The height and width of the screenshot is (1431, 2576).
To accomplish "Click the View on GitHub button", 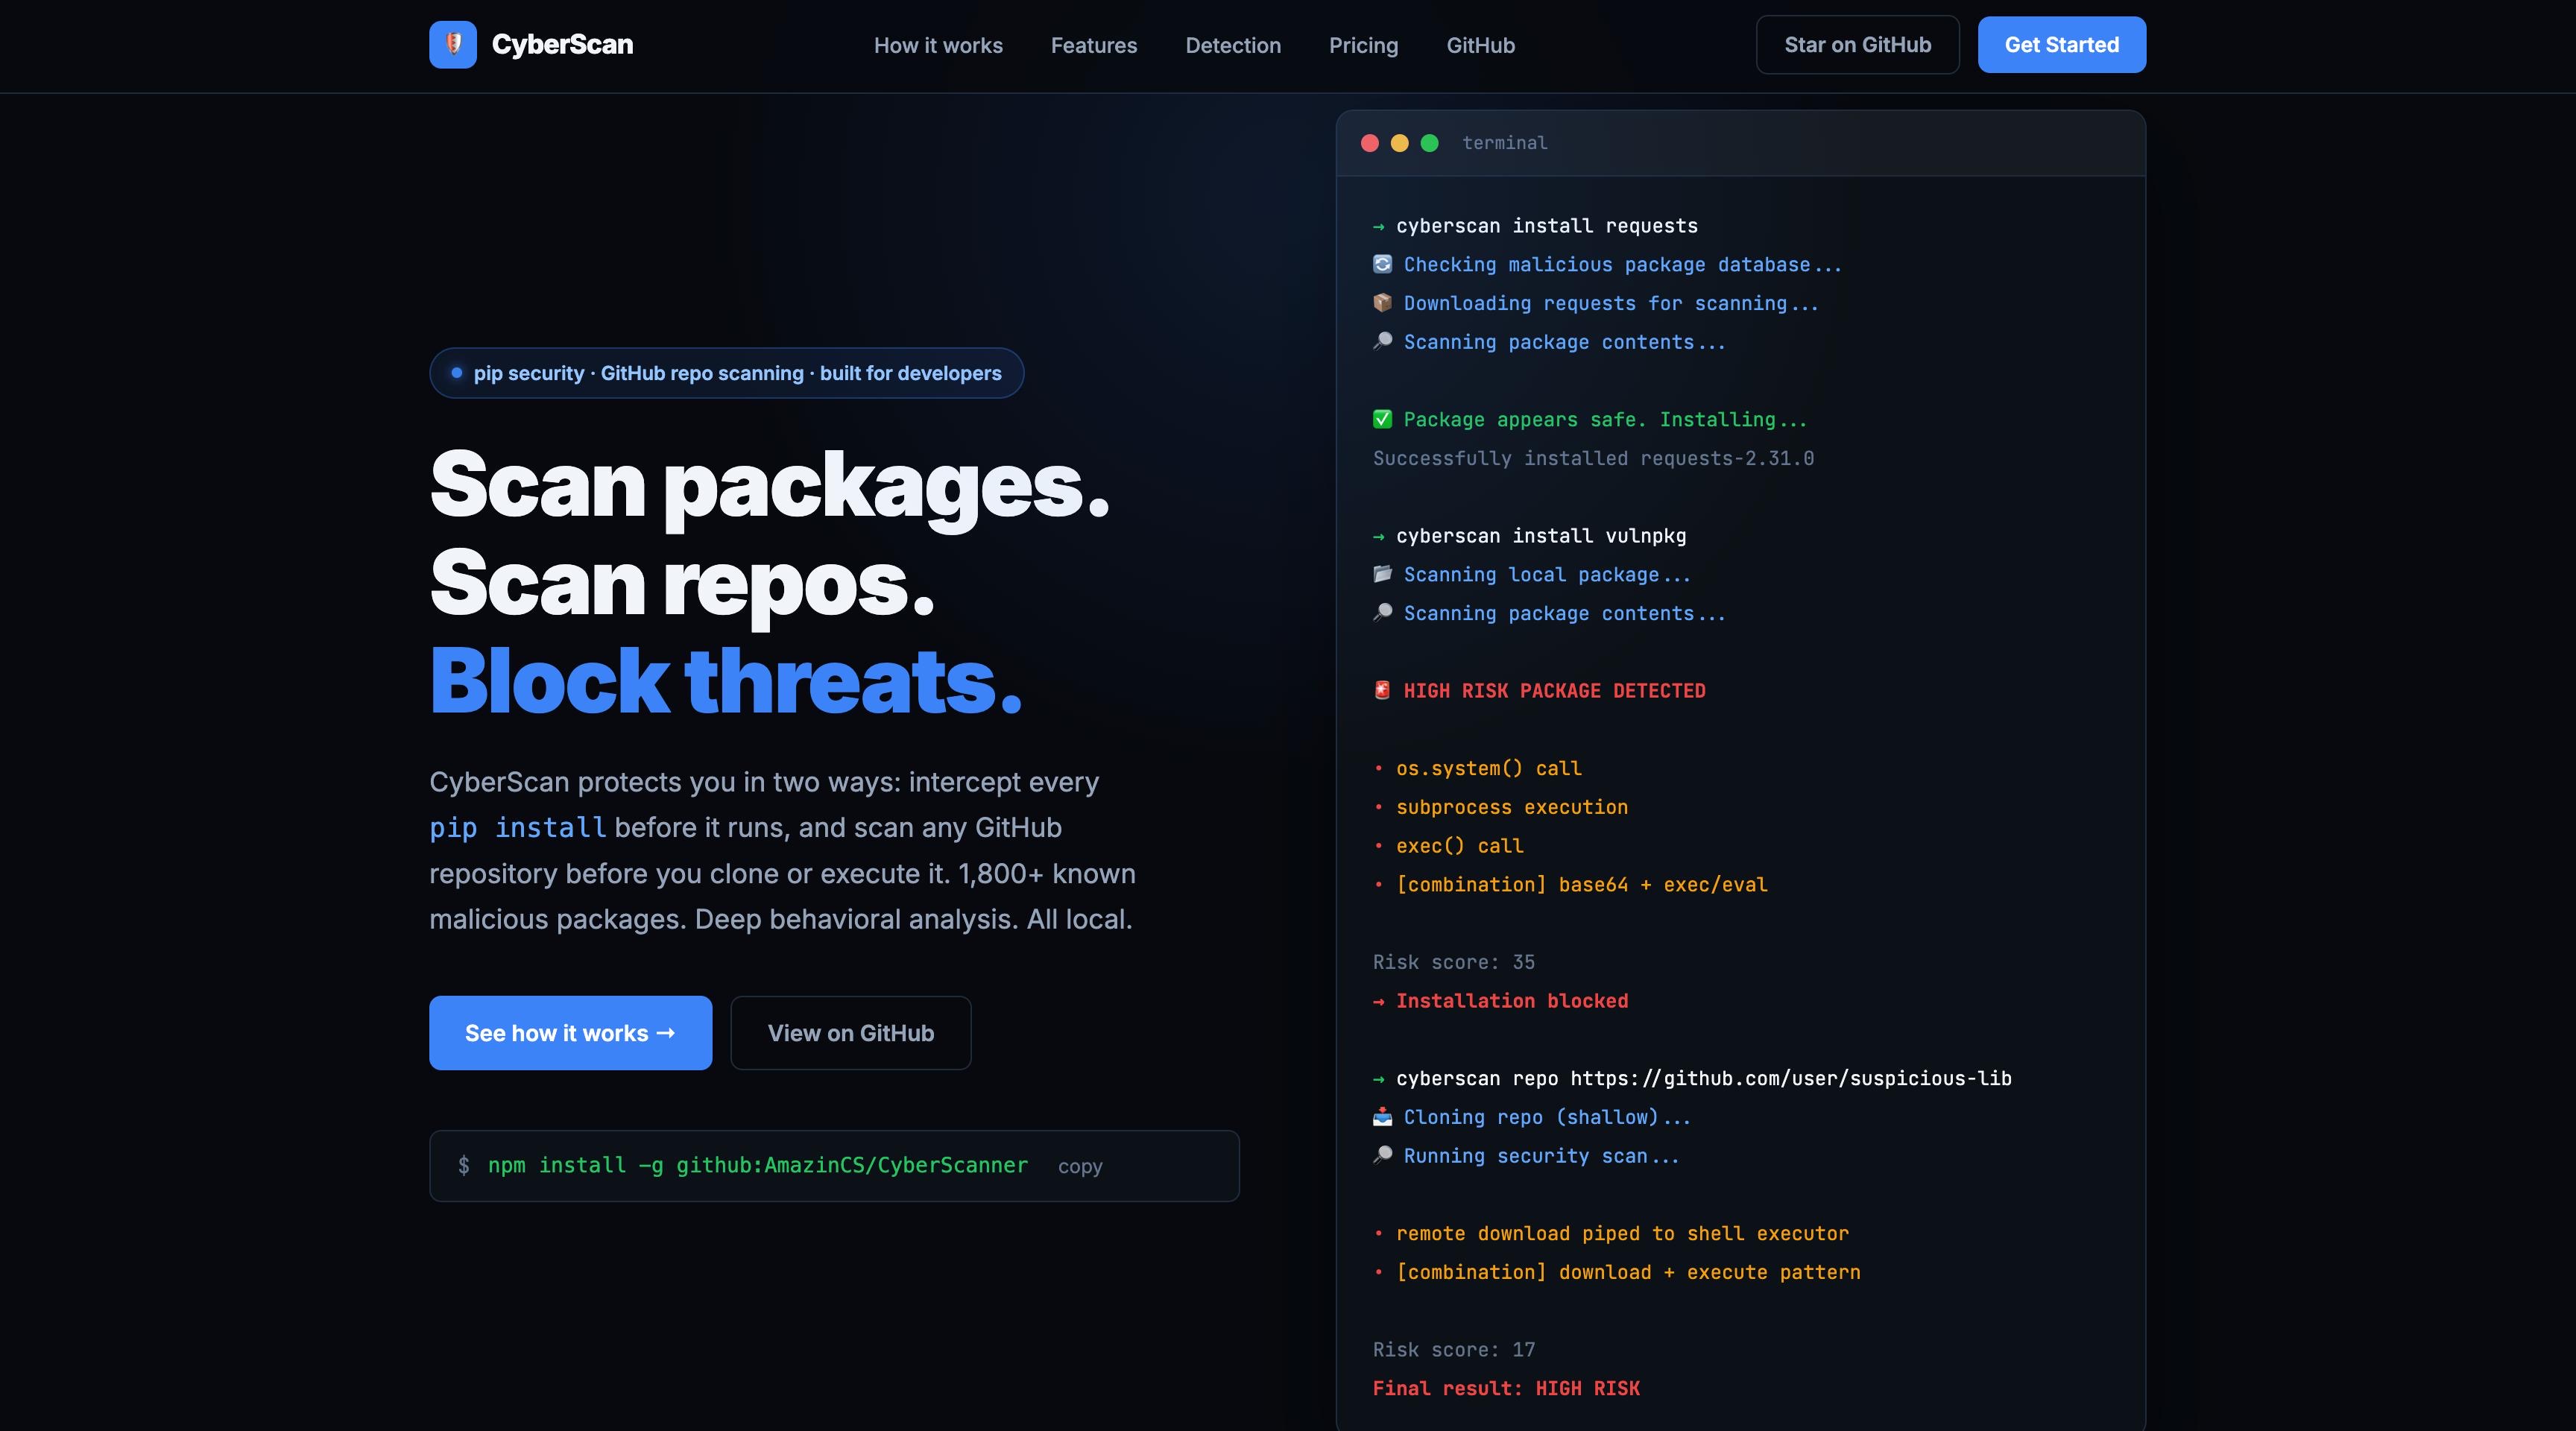I will tap(850, 1033).
